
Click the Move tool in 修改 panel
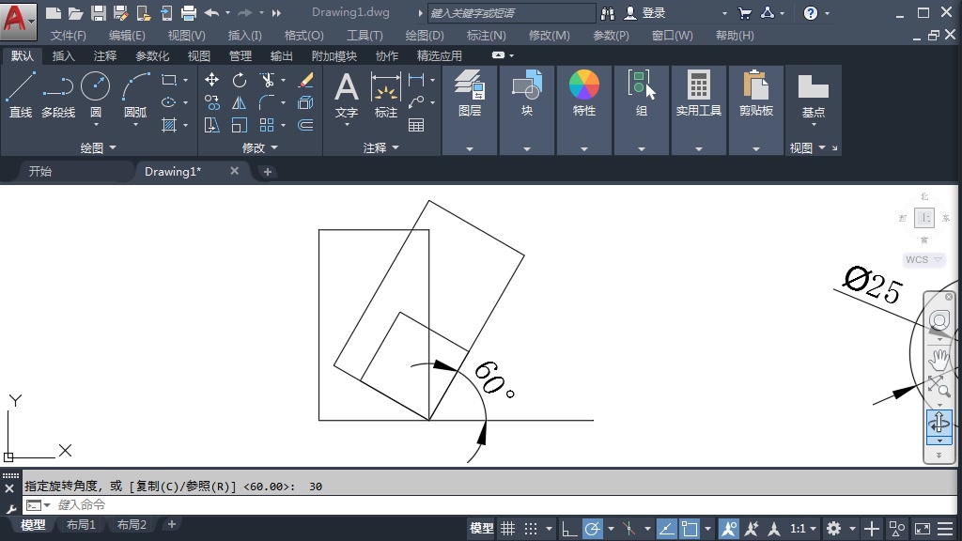211,80
